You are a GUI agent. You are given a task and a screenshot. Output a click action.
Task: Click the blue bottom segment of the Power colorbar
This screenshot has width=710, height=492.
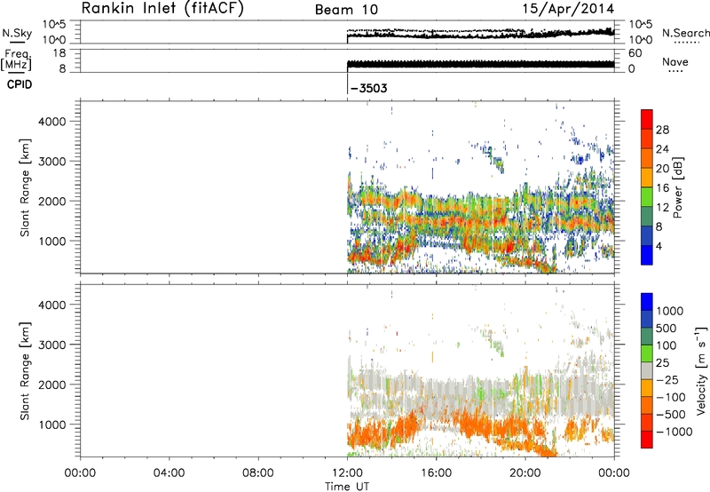click(x=647, y=255)
